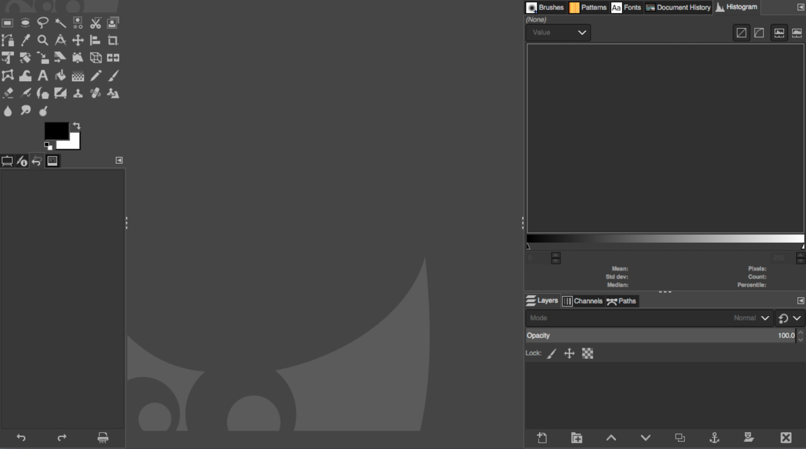806x449 pixels.
Task: Select the 3D Transform cube tool
Action: pos(95,58)
